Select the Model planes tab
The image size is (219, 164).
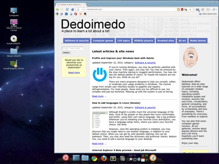198,41
